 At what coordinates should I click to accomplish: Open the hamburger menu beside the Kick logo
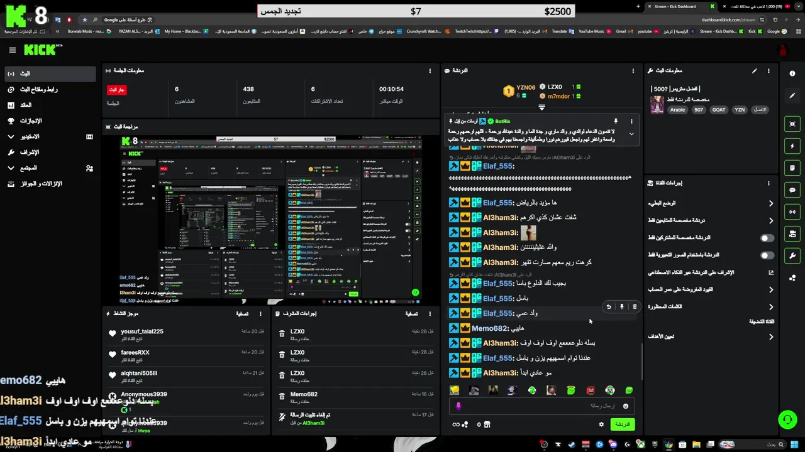12,50
